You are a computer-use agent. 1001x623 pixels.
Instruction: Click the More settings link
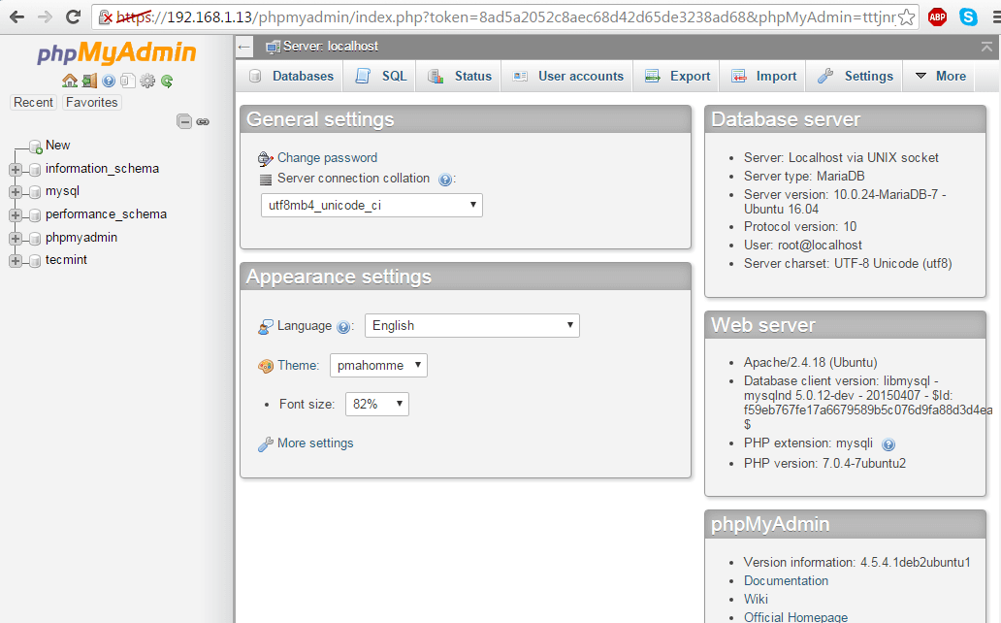[x=314, y=443]
